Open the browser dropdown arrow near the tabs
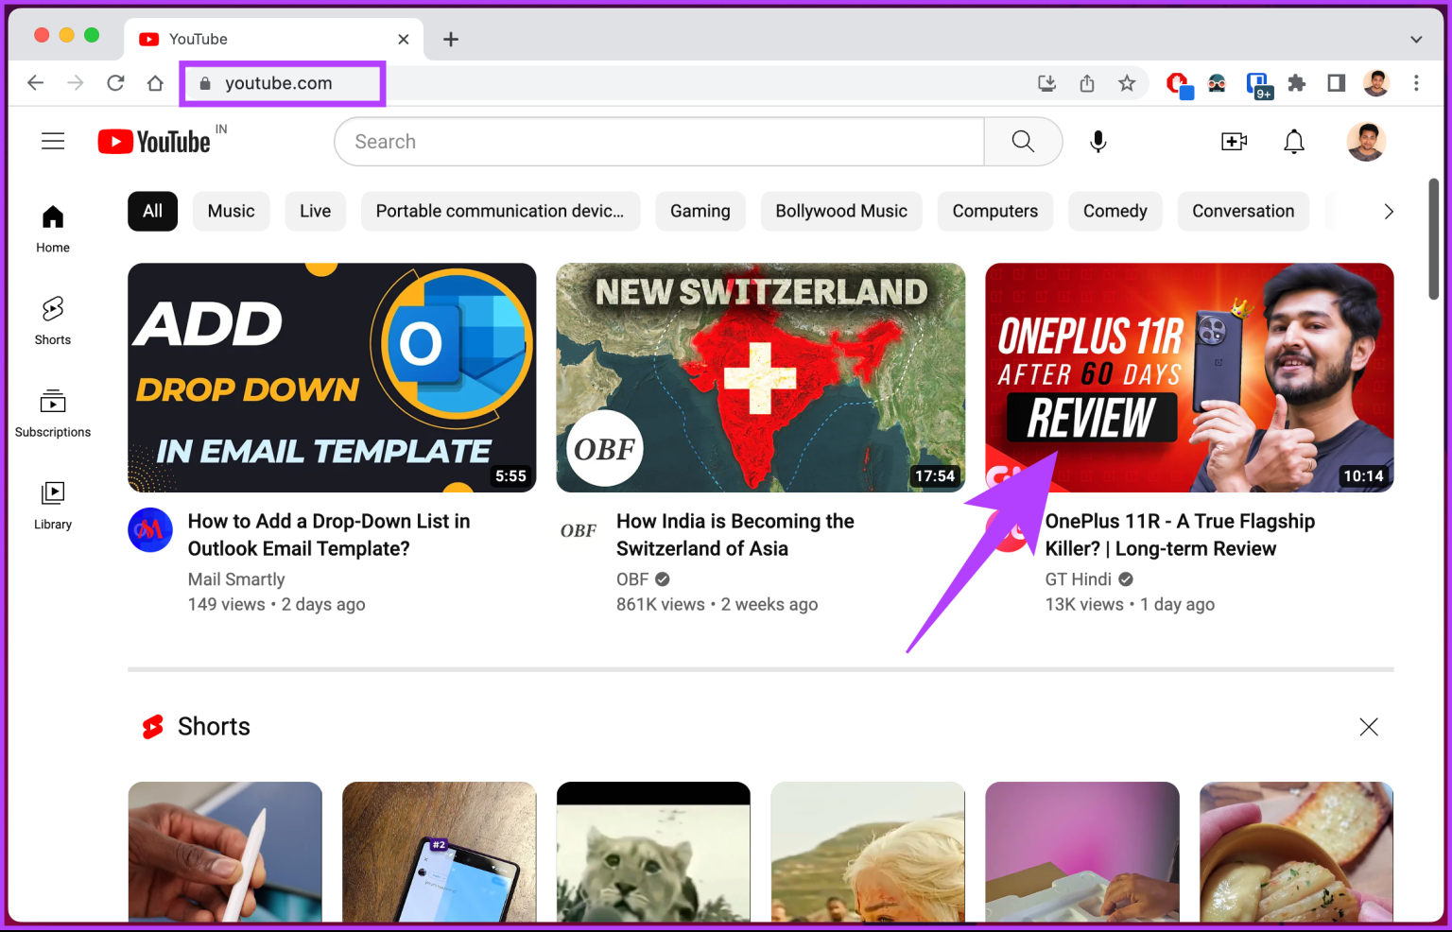This screenshot has width=1452, height=932. click(x=1415, y=39)
